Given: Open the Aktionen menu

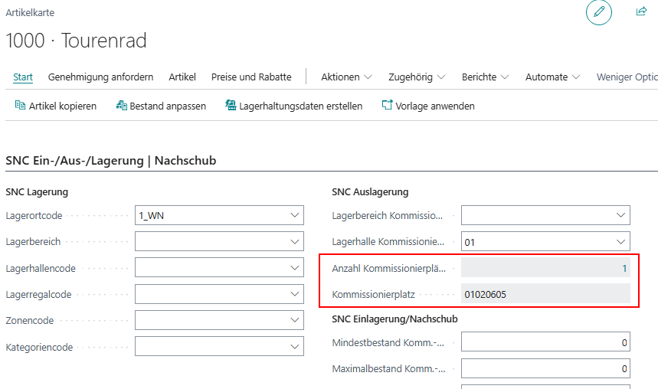Looking at the screenshot, I should tap(346, 77).
